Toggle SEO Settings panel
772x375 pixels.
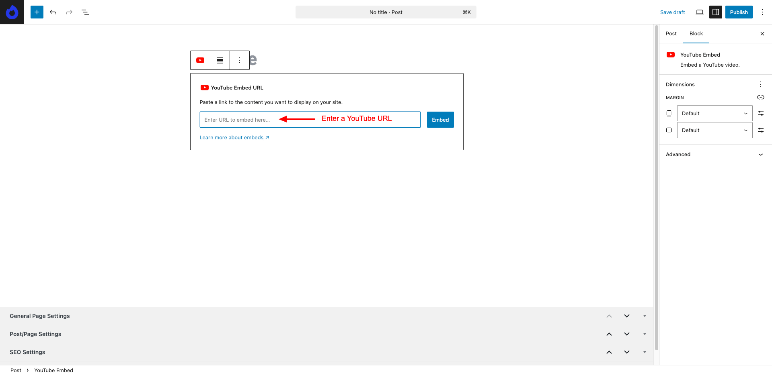click(645, 352)
